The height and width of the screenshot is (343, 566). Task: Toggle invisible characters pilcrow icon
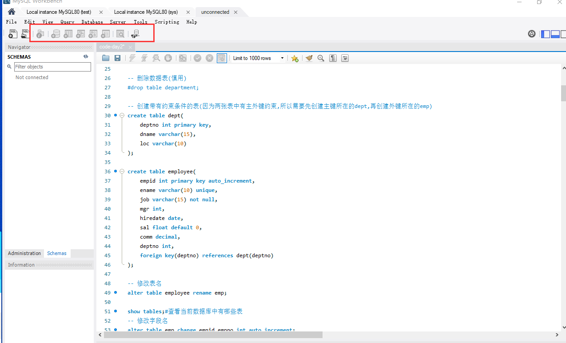point(333,58)
